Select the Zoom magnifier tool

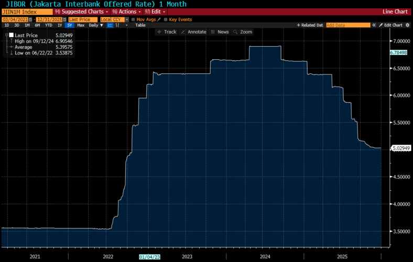coord(243,32)
